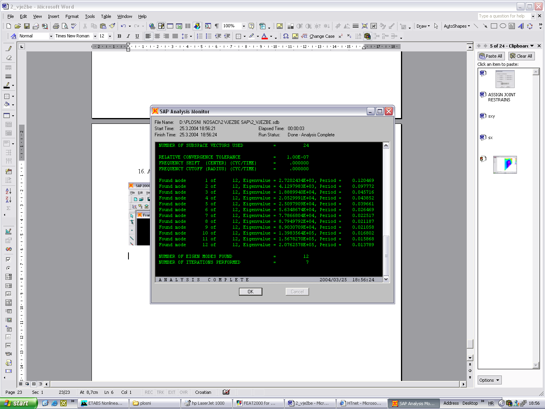Open the font size 12 dropdown
Screen dimensions: 545x409
[x=110, y=36]
